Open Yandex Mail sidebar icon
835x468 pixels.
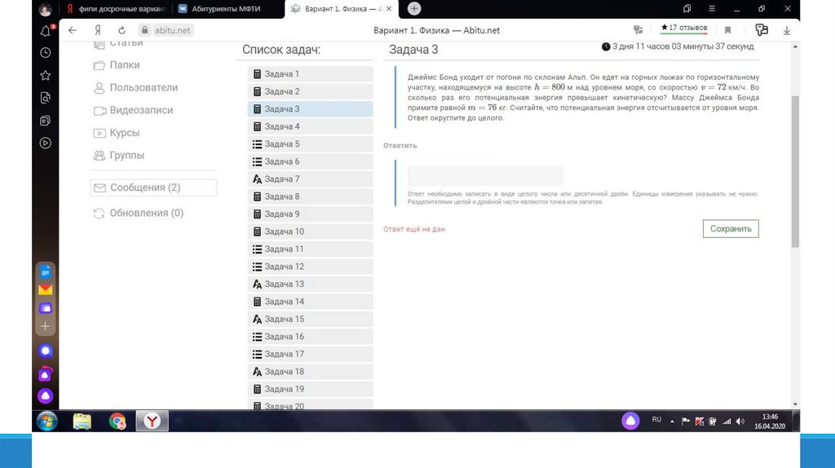[x=46, y=289]
